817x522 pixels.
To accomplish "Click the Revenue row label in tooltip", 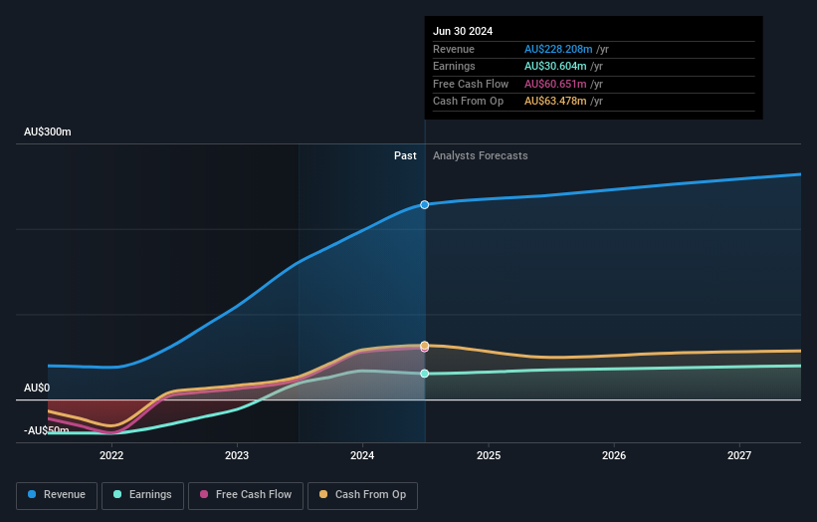I will [x=454, y=49].
